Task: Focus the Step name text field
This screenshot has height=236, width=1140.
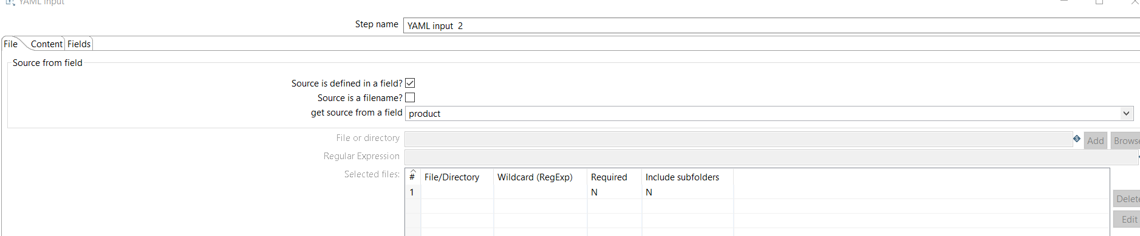Action: [771, 25]
